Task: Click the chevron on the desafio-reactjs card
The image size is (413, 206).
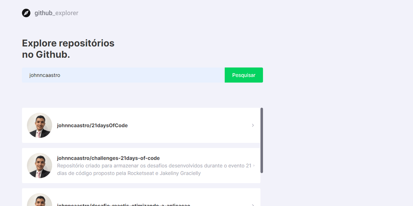Action: pos(253,205)
